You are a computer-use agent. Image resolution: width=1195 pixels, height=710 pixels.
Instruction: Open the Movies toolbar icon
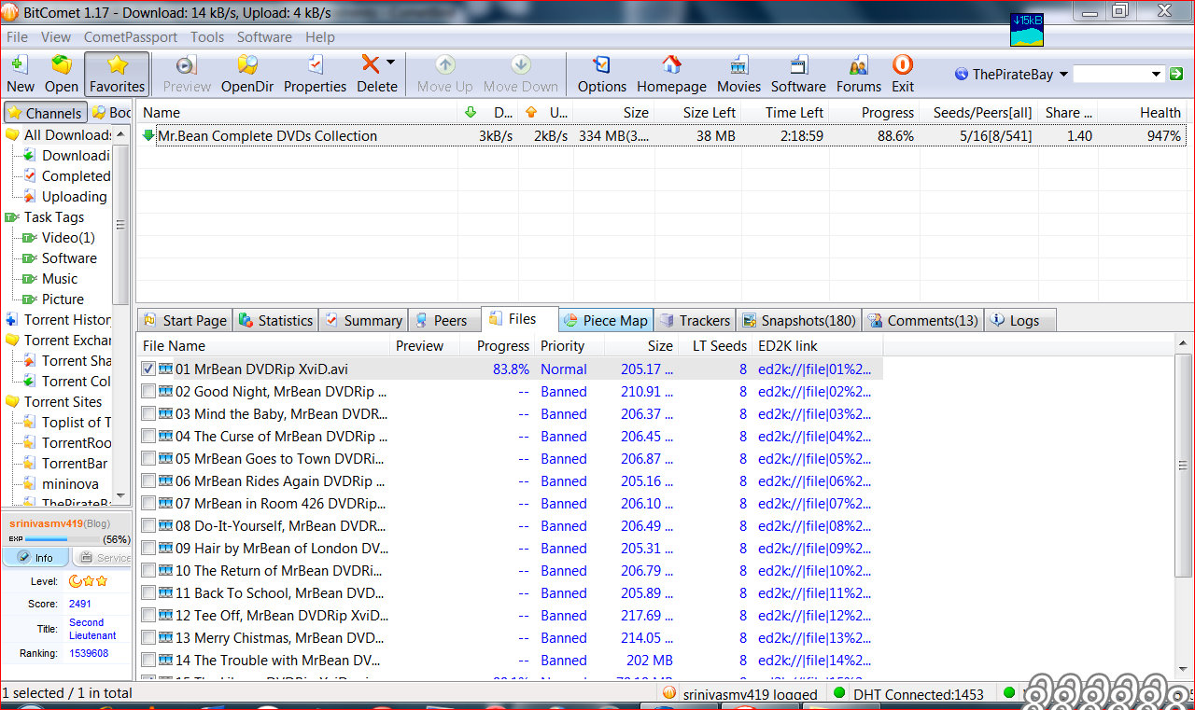[x=738, y=74]
